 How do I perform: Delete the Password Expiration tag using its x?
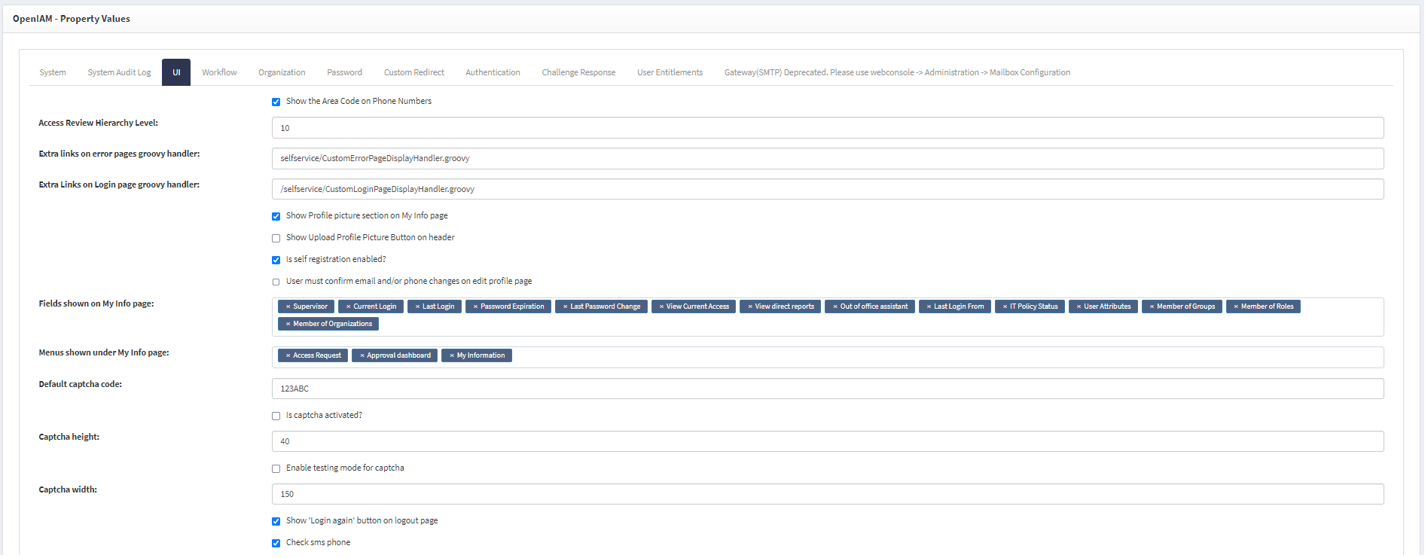coord(475,307)
